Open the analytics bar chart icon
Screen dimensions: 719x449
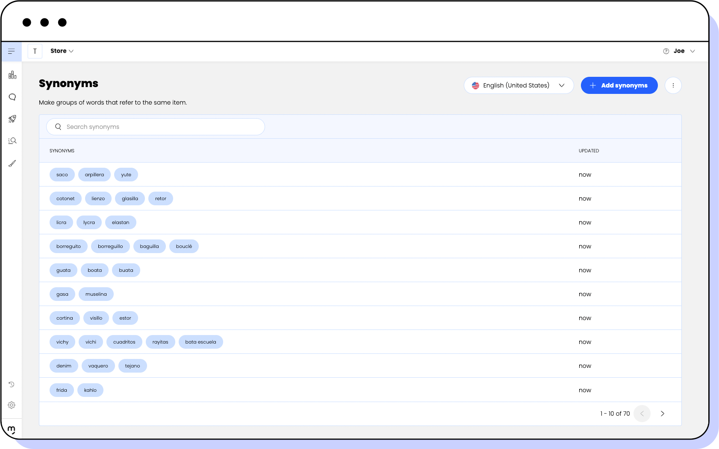tap(12, 75)
